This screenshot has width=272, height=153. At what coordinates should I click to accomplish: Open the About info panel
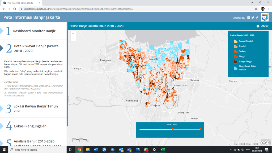click(x=262, y=26)
